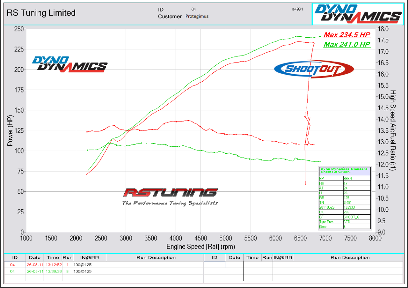The height and width of the screenshot is (288, 408).
Task: Click the RS Tuning Limited title text
Action: tap(41, 13)
